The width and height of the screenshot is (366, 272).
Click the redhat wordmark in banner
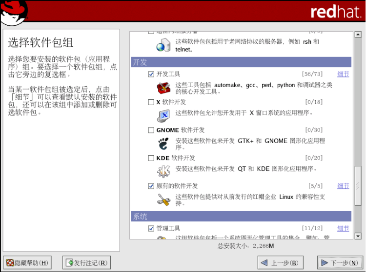click(x=335, y=11)
